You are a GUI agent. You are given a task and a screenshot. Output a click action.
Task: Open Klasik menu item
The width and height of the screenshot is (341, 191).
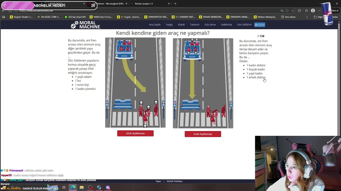coord(181,25)
